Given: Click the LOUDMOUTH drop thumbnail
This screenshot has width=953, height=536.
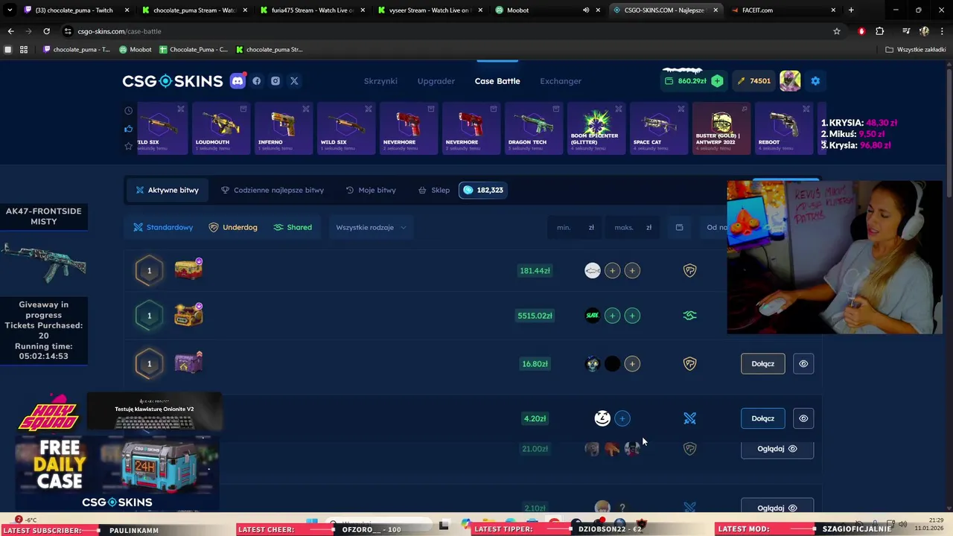Looking at the screenshot, I should click(x=221, y=128).
